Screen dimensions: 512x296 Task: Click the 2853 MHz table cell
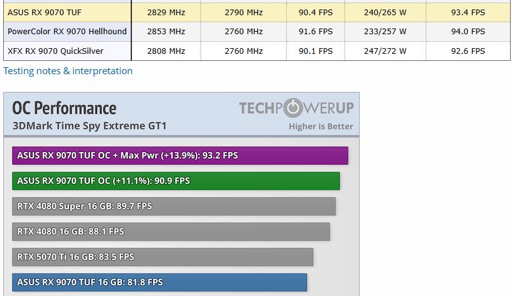coord(166,31)
